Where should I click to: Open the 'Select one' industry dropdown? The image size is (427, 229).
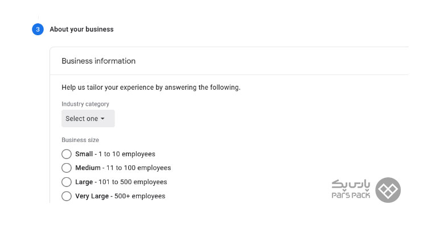88,118
